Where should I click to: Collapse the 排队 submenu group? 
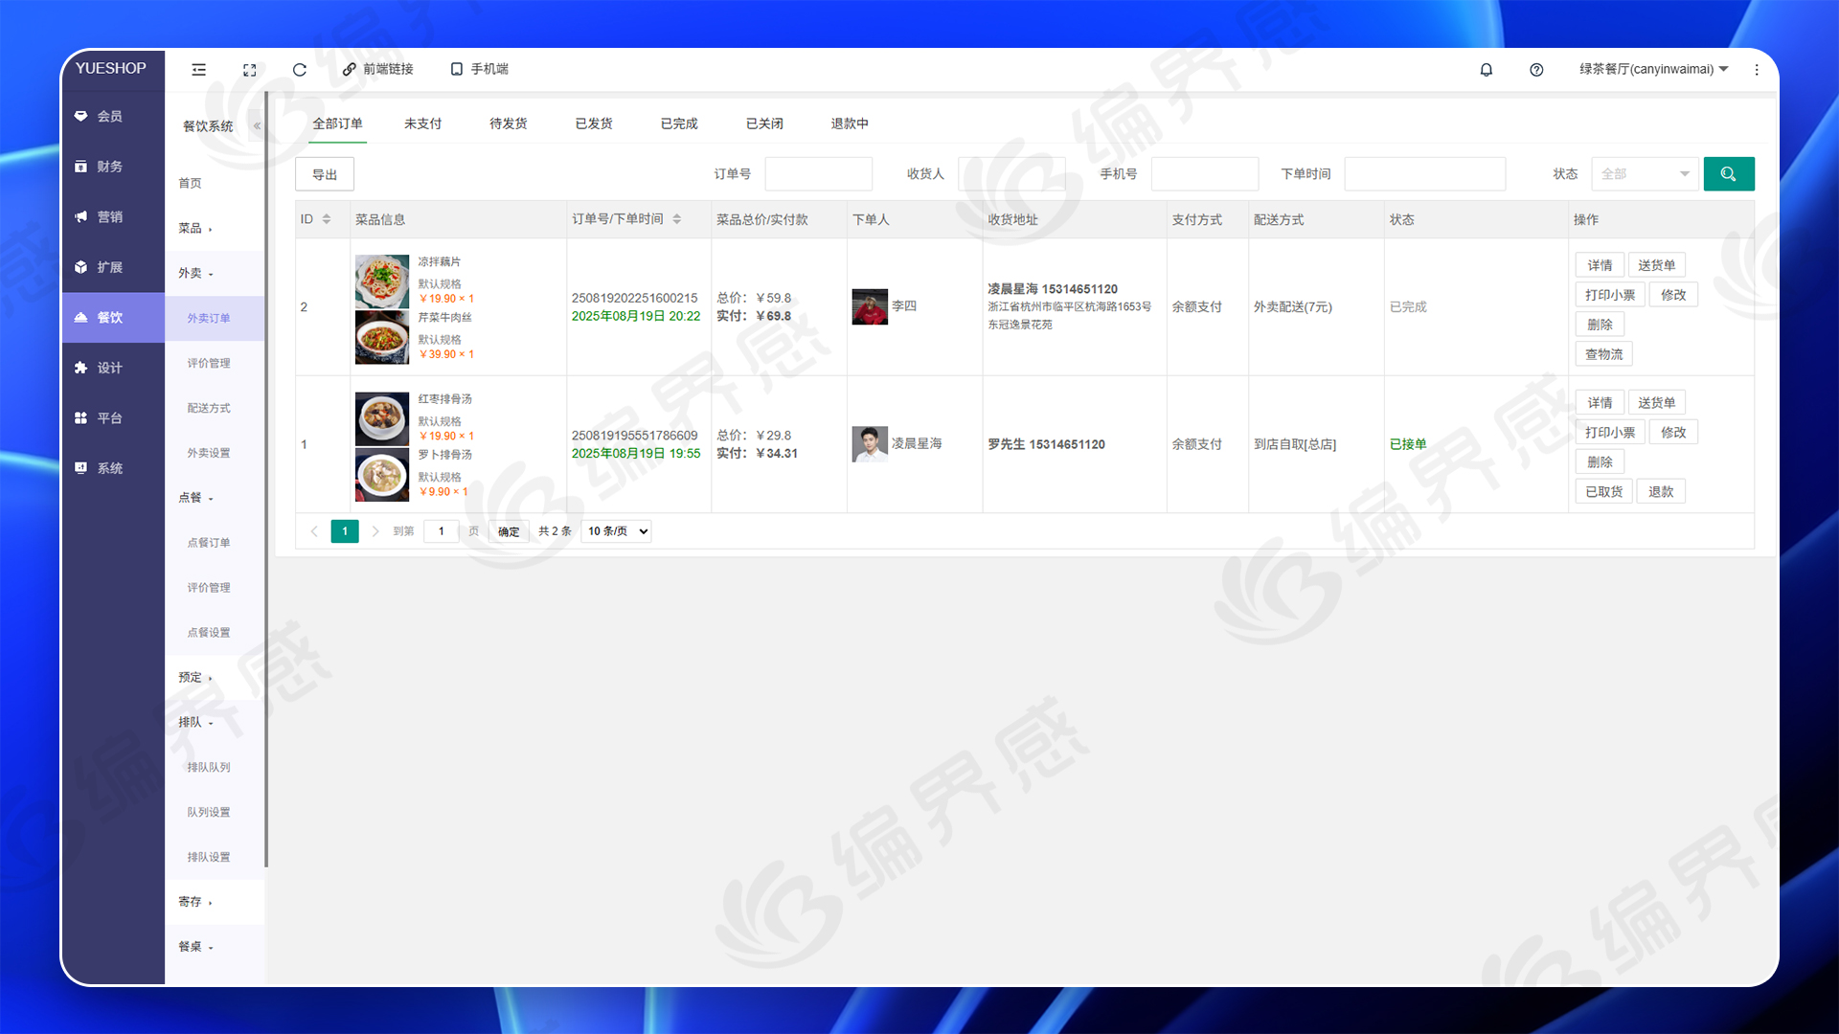pos(215,722)
